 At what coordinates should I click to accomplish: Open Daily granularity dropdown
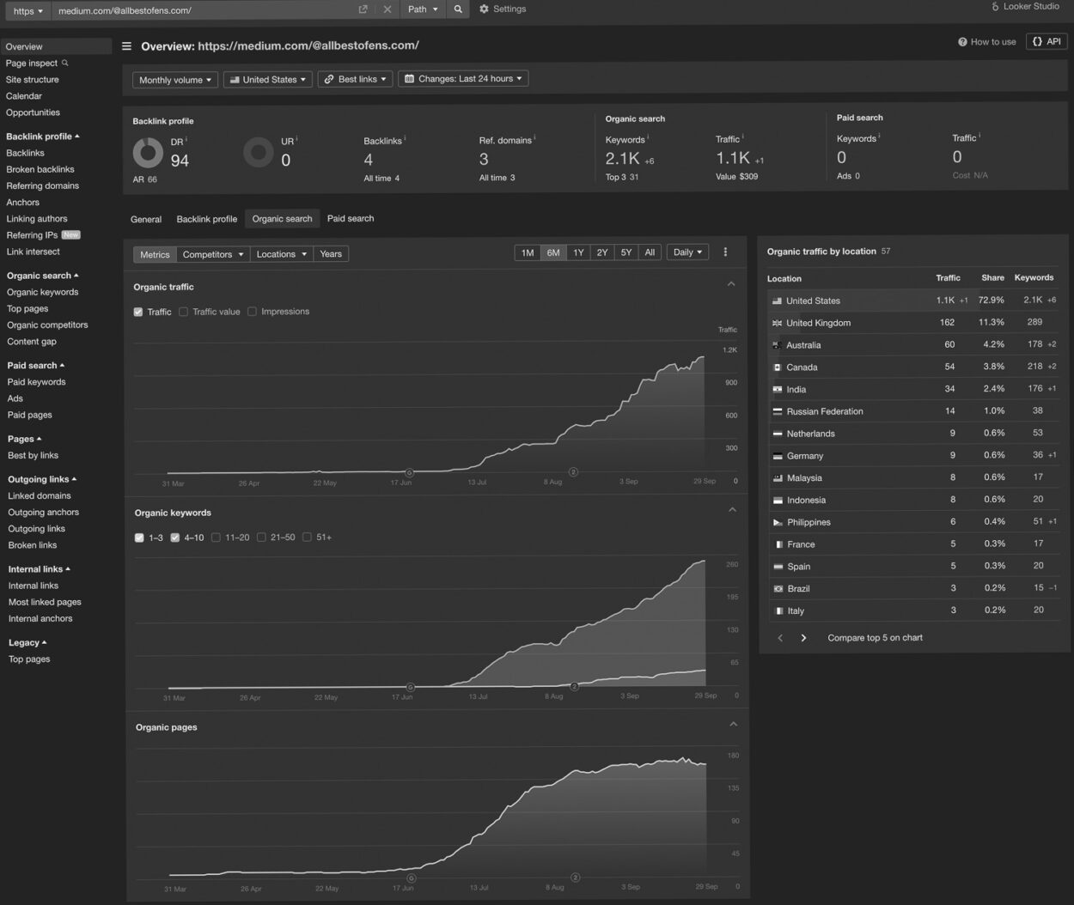pyautogui.click(x=687, y=252)
